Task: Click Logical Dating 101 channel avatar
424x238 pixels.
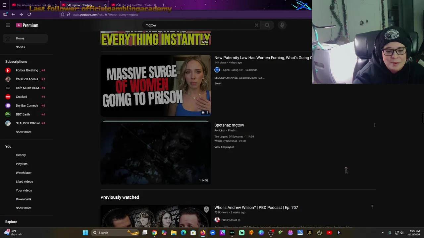Action: pyautogui.click(x=217, y=70)
